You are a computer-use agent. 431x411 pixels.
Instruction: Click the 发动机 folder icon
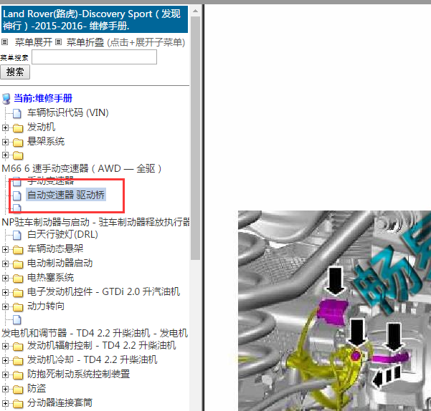(x=18, y=128)
